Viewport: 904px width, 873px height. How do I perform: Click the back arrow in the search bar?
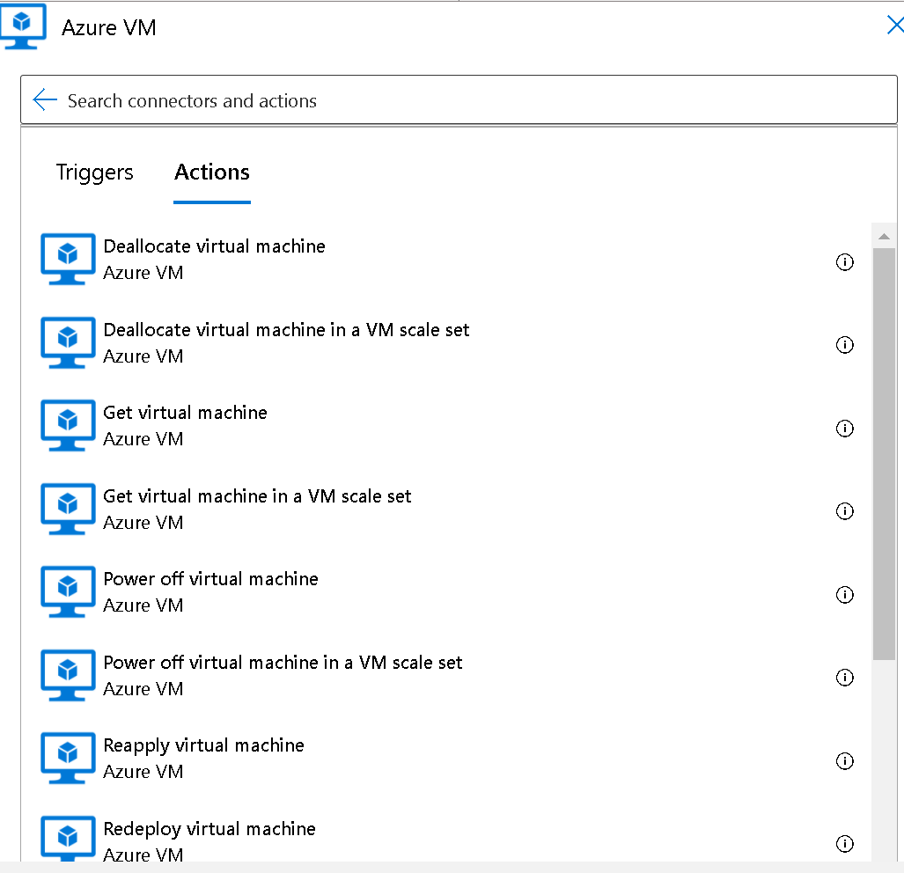click(44, 99)
